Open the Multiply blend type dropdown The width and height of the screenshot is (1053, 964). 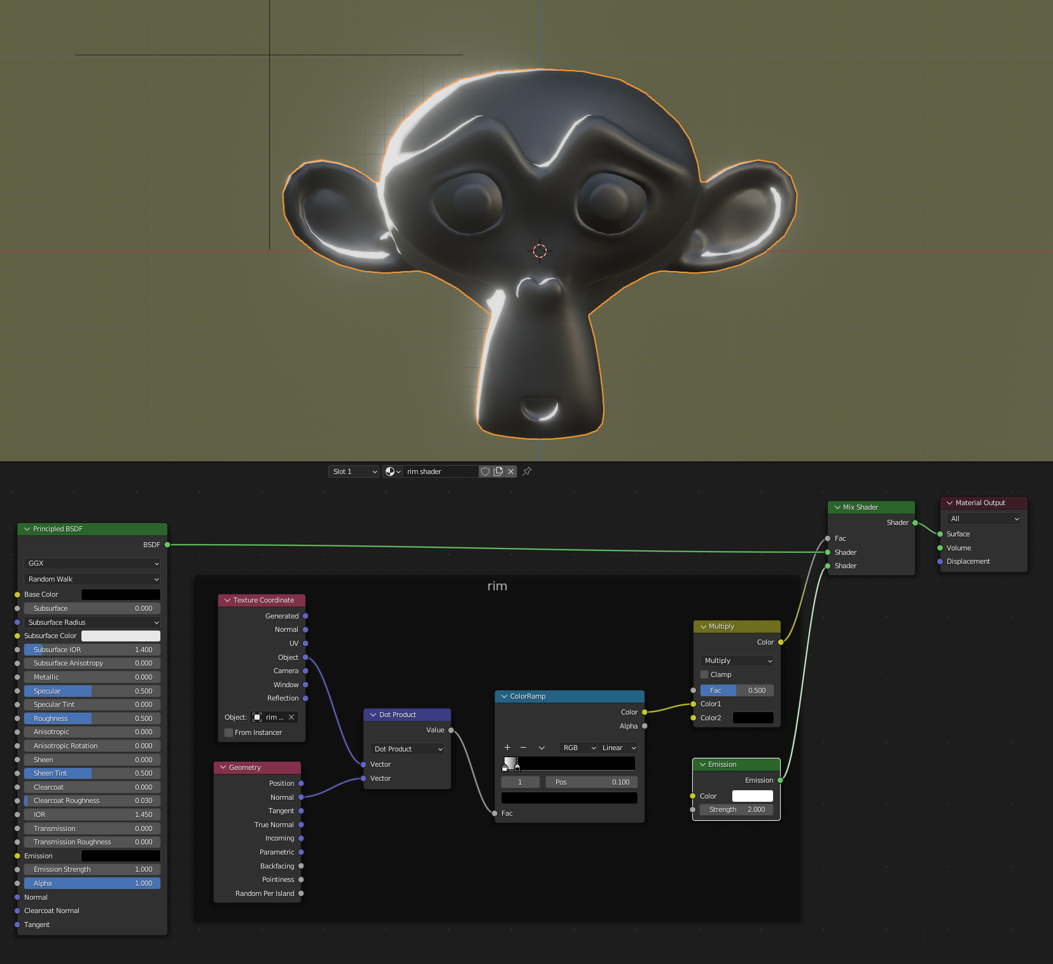click(x=737, y=660)
